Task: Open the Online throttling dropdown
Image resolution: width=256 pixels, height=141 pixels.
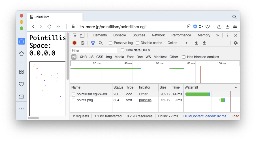Action: [178, 43]
